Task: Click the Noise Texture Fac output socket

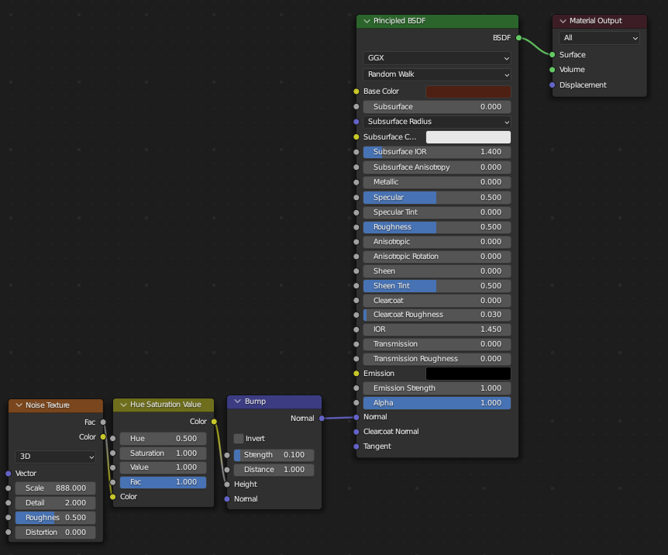Action: coord(103,422)
